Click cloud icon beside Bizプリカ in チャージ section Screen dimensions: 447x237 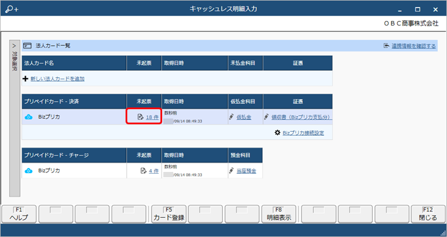pyautogui.click(x=28, y=170)
